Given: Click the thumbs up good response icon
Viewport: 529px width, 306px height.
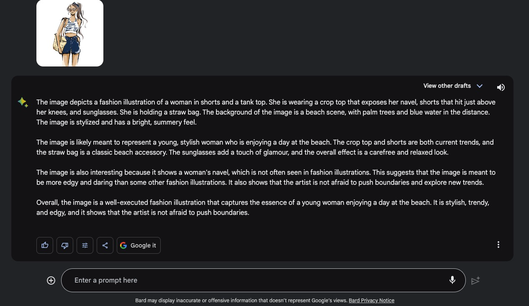Looking at the screenshot, I should coord(45,245).
